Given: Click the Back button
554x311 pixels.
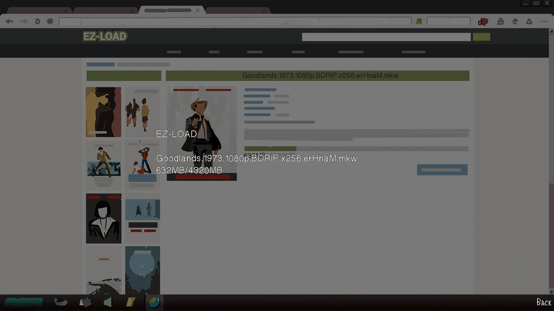Looking at the screenshot, I should click(544, 302).
